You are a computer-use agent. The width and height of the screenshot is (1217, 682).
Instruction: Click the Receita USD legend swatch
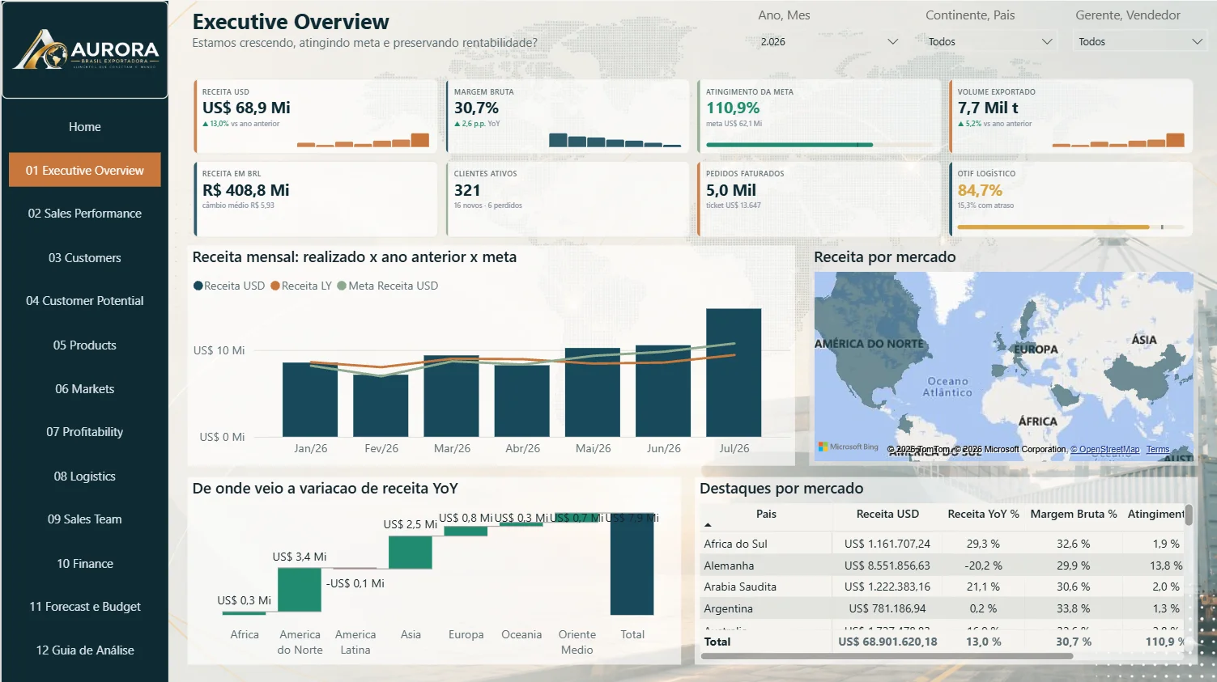198,286
